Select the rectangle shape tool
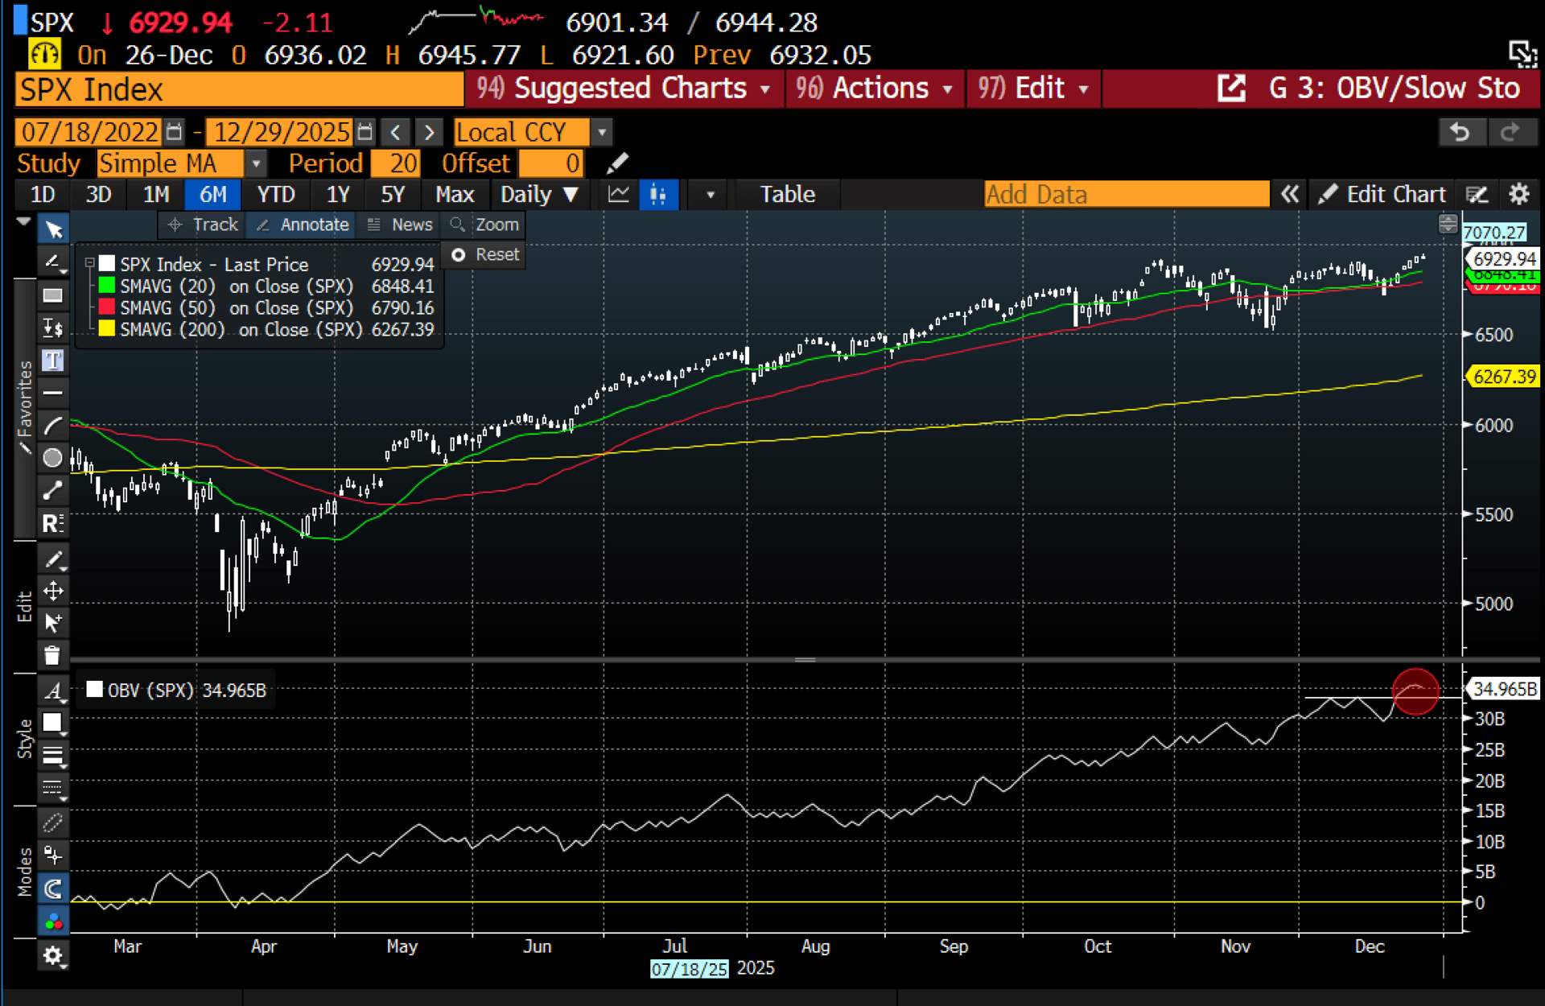This screenshot has height=1006, width=1545. (52, 295)
